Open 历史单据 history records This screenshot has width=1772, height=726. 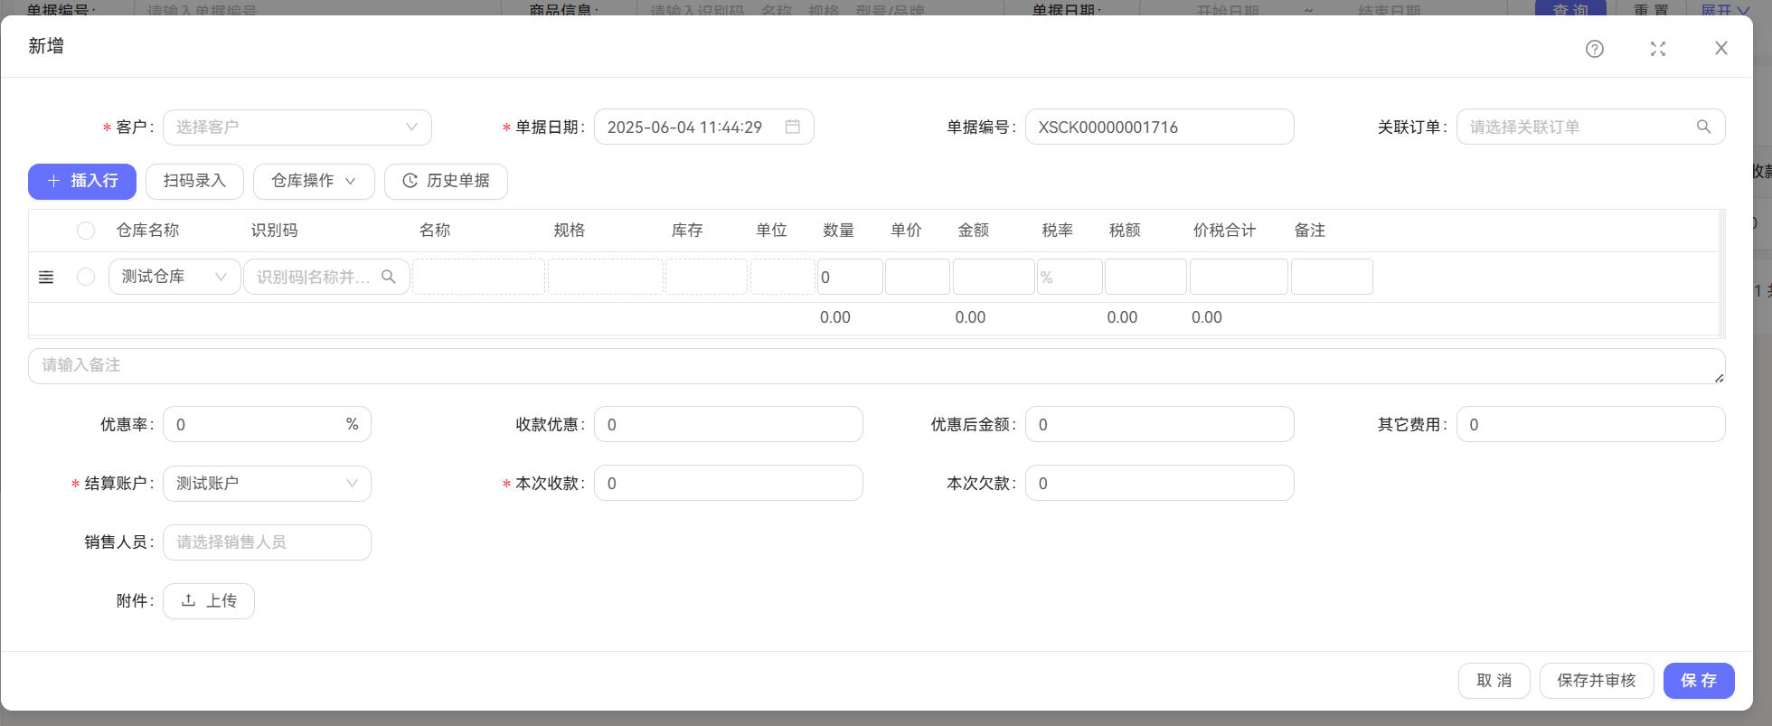tap(446, 181)
